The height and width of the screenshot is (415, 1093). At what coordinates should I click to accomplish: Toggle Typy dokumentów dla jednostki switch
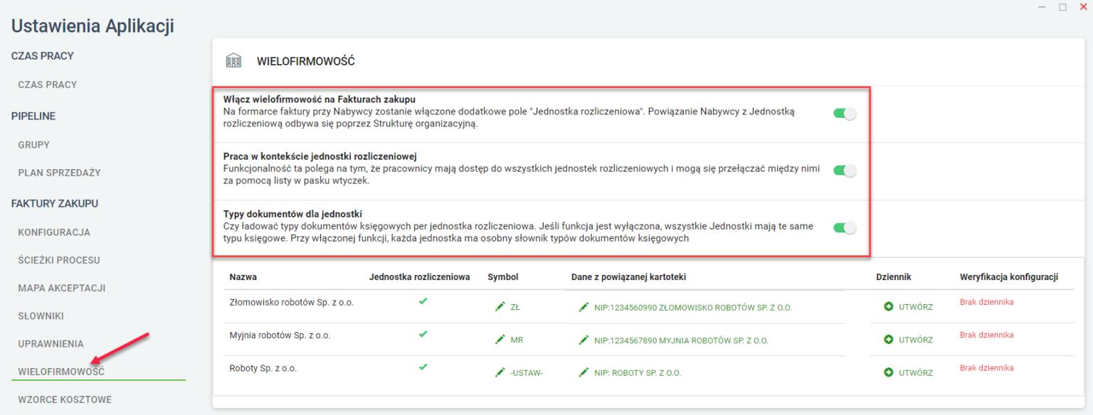coord(845,227)
